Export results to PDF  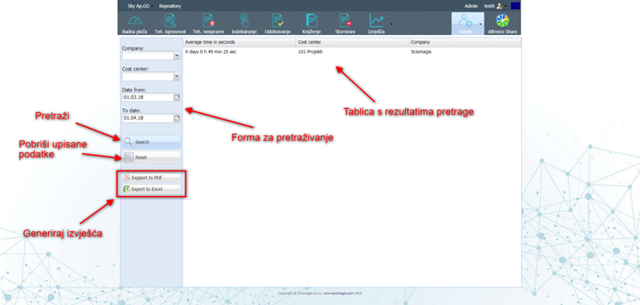tap(151, 178)
